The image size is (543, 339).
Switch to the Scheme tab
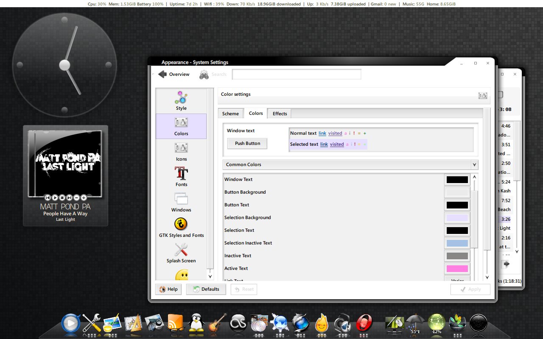click(x=230, y=114)
